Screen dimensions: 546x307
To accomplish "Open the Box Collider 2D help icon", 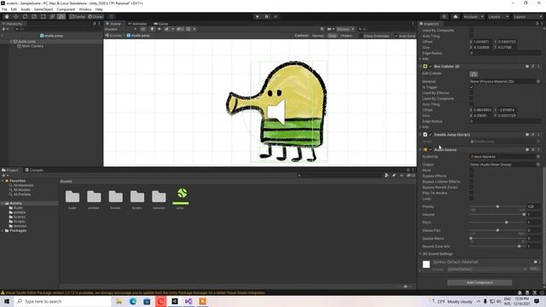I will point(527,67).
